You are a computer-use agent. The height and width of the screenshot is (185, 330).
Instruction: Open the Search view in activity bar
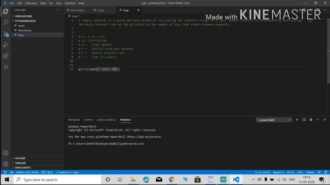click(6, 23)
